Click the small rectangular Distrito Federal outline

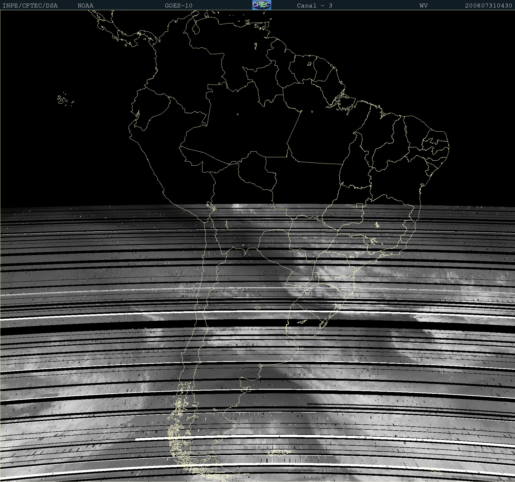point(359,205)
